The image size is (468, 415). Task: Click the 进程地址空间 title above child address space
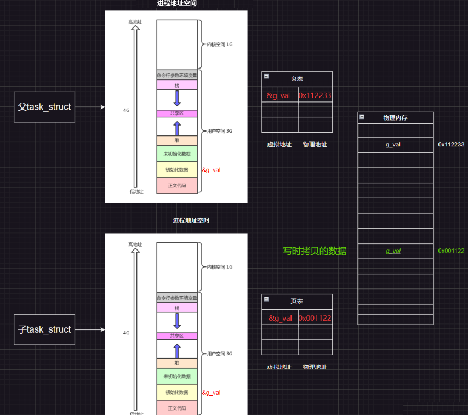(x=191, y=220)
